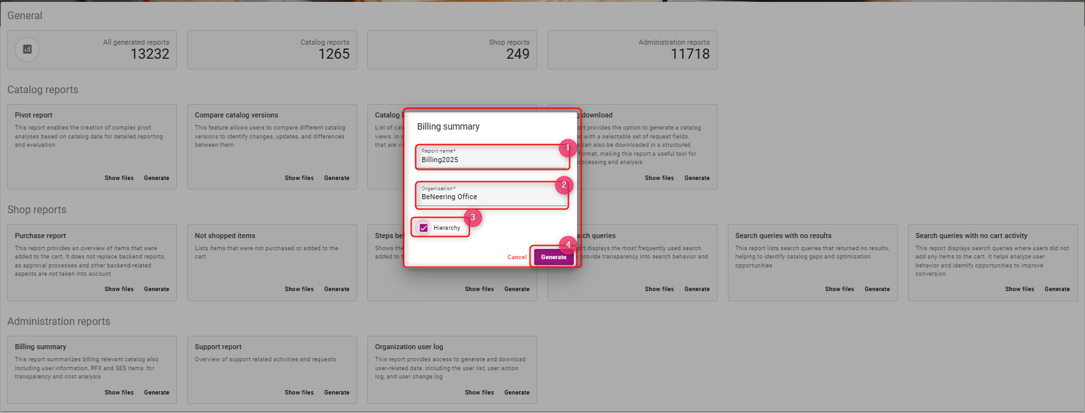Show files for Search queries with no cart activity
This screenshot has width=1085, height=413.
1019,289
